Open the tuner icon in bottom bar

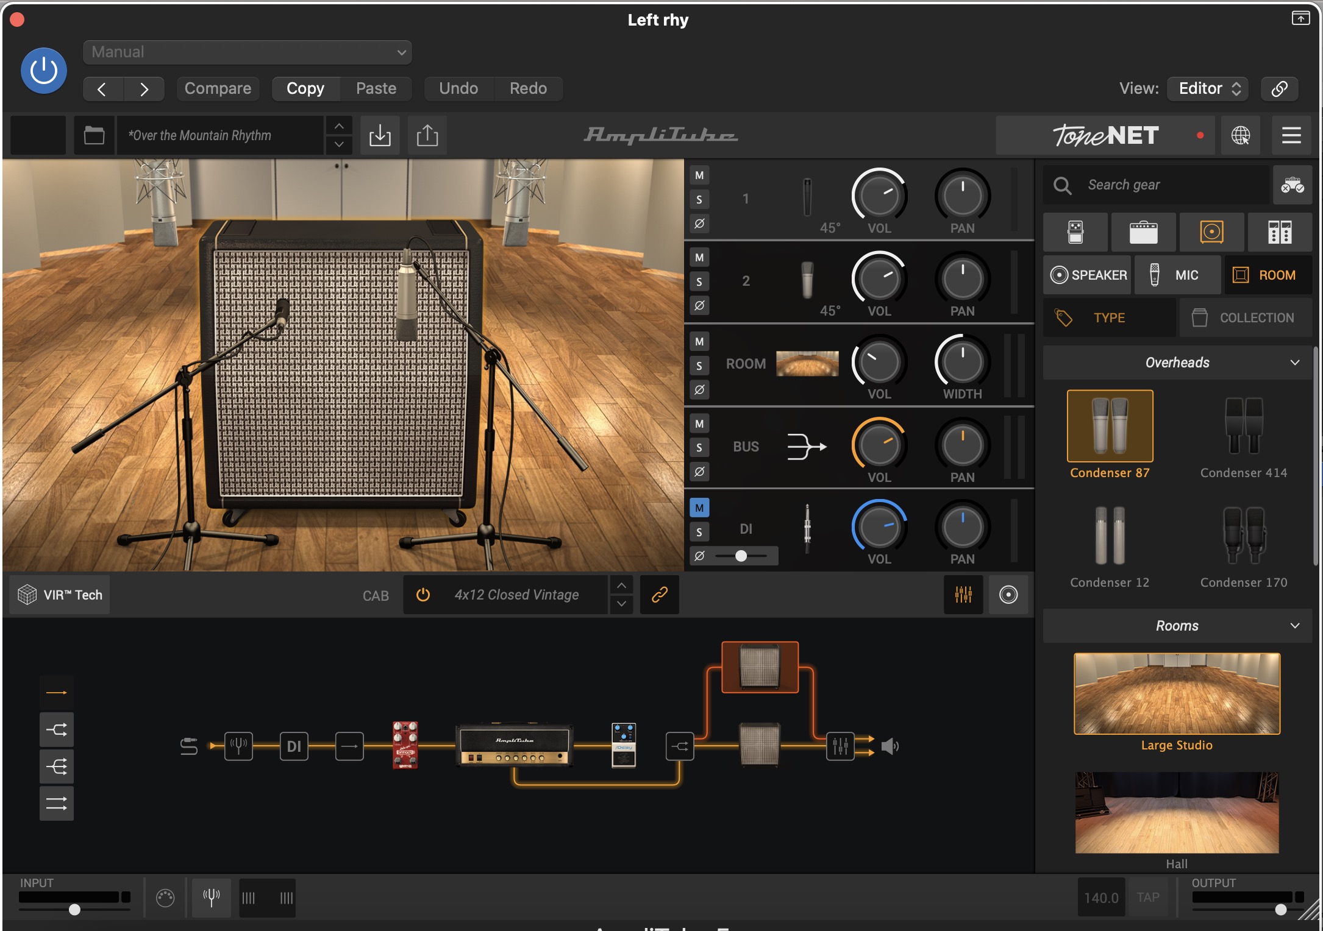[x=211, y=897]
